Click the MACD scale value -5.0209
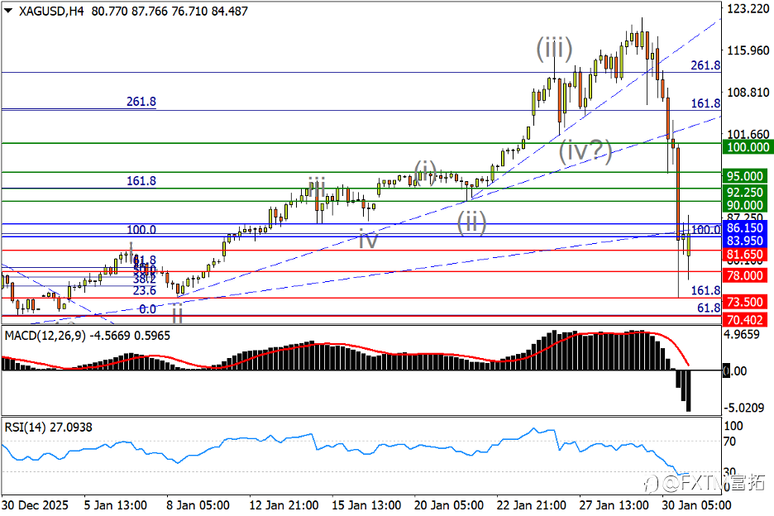774x516 pixels. (x=743, y=408)
